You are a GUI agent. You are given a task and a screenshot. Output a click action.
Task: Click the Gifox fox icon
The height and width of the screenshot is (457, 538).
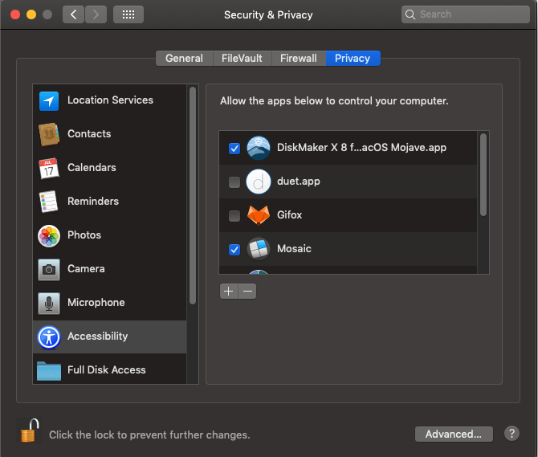coord(259,215)
